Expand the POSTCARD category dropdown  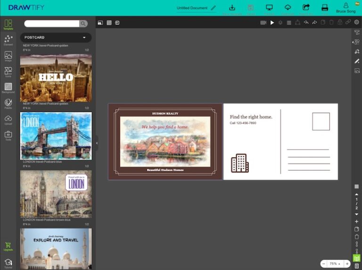(56, 37)
